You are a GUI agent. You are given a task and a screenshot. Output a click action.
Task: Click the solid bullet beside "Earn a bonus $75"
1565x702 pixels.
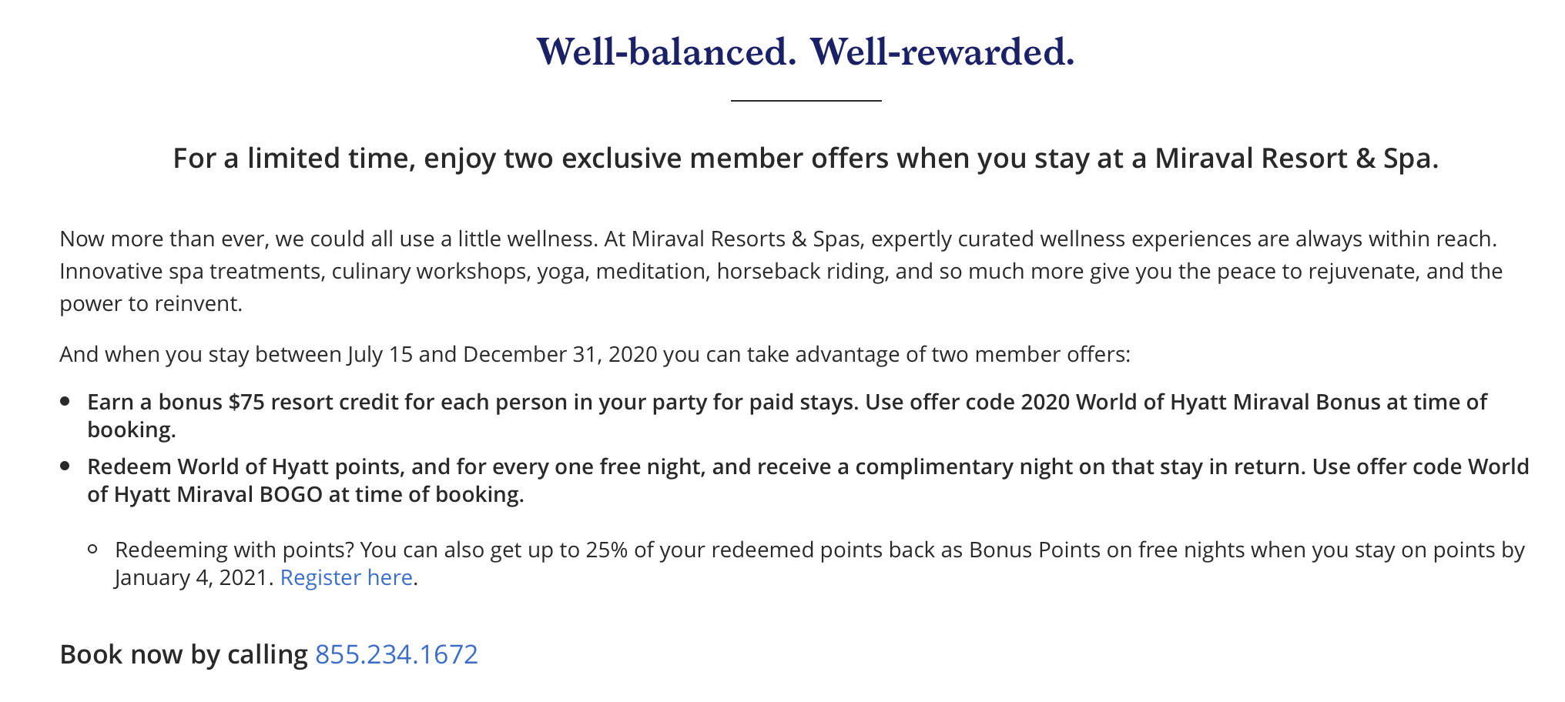(65, 402)
